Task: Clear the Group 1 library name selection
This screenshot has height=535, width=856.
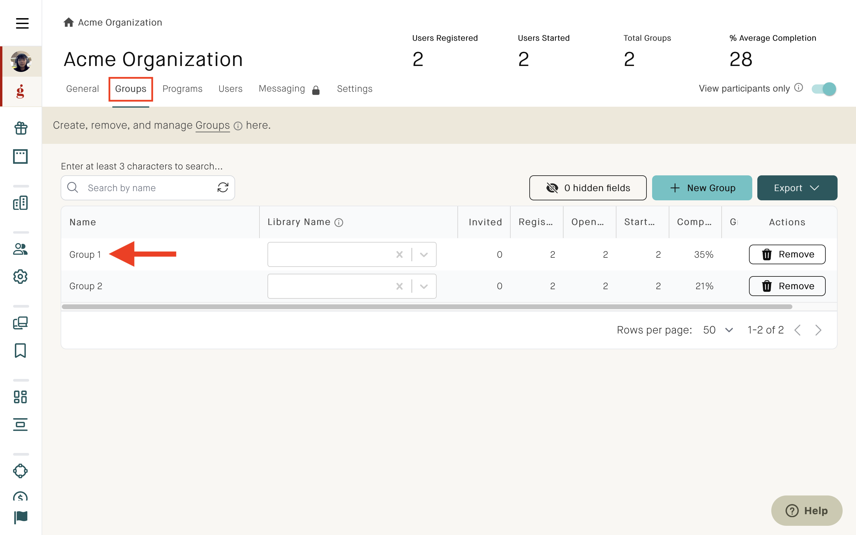Action: [x=399, y=254]
